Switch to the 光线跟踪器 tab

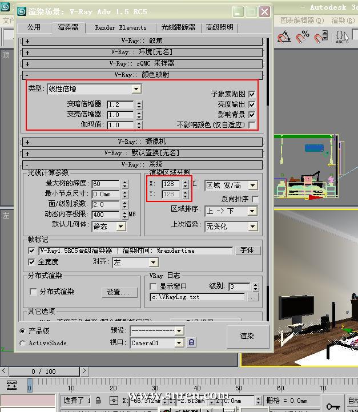[178, 27]
